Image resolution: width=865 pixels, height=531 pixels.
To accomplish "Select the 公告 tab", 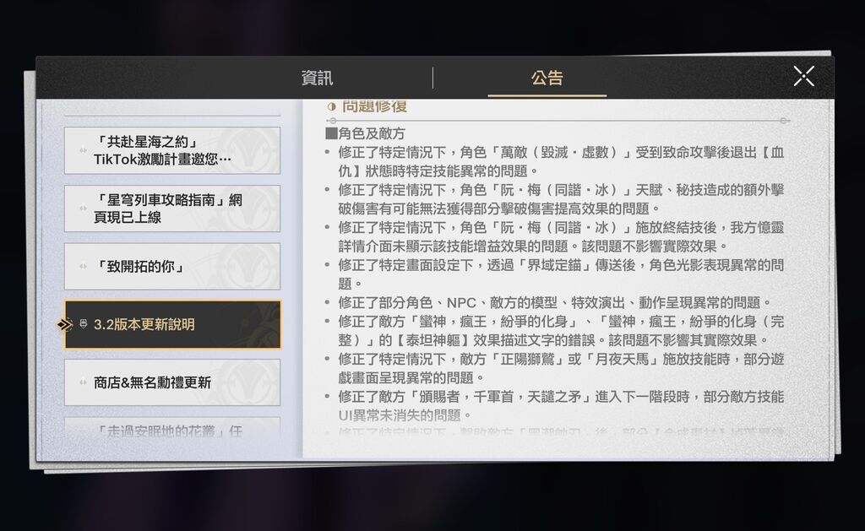I will [x=547, y=78].
